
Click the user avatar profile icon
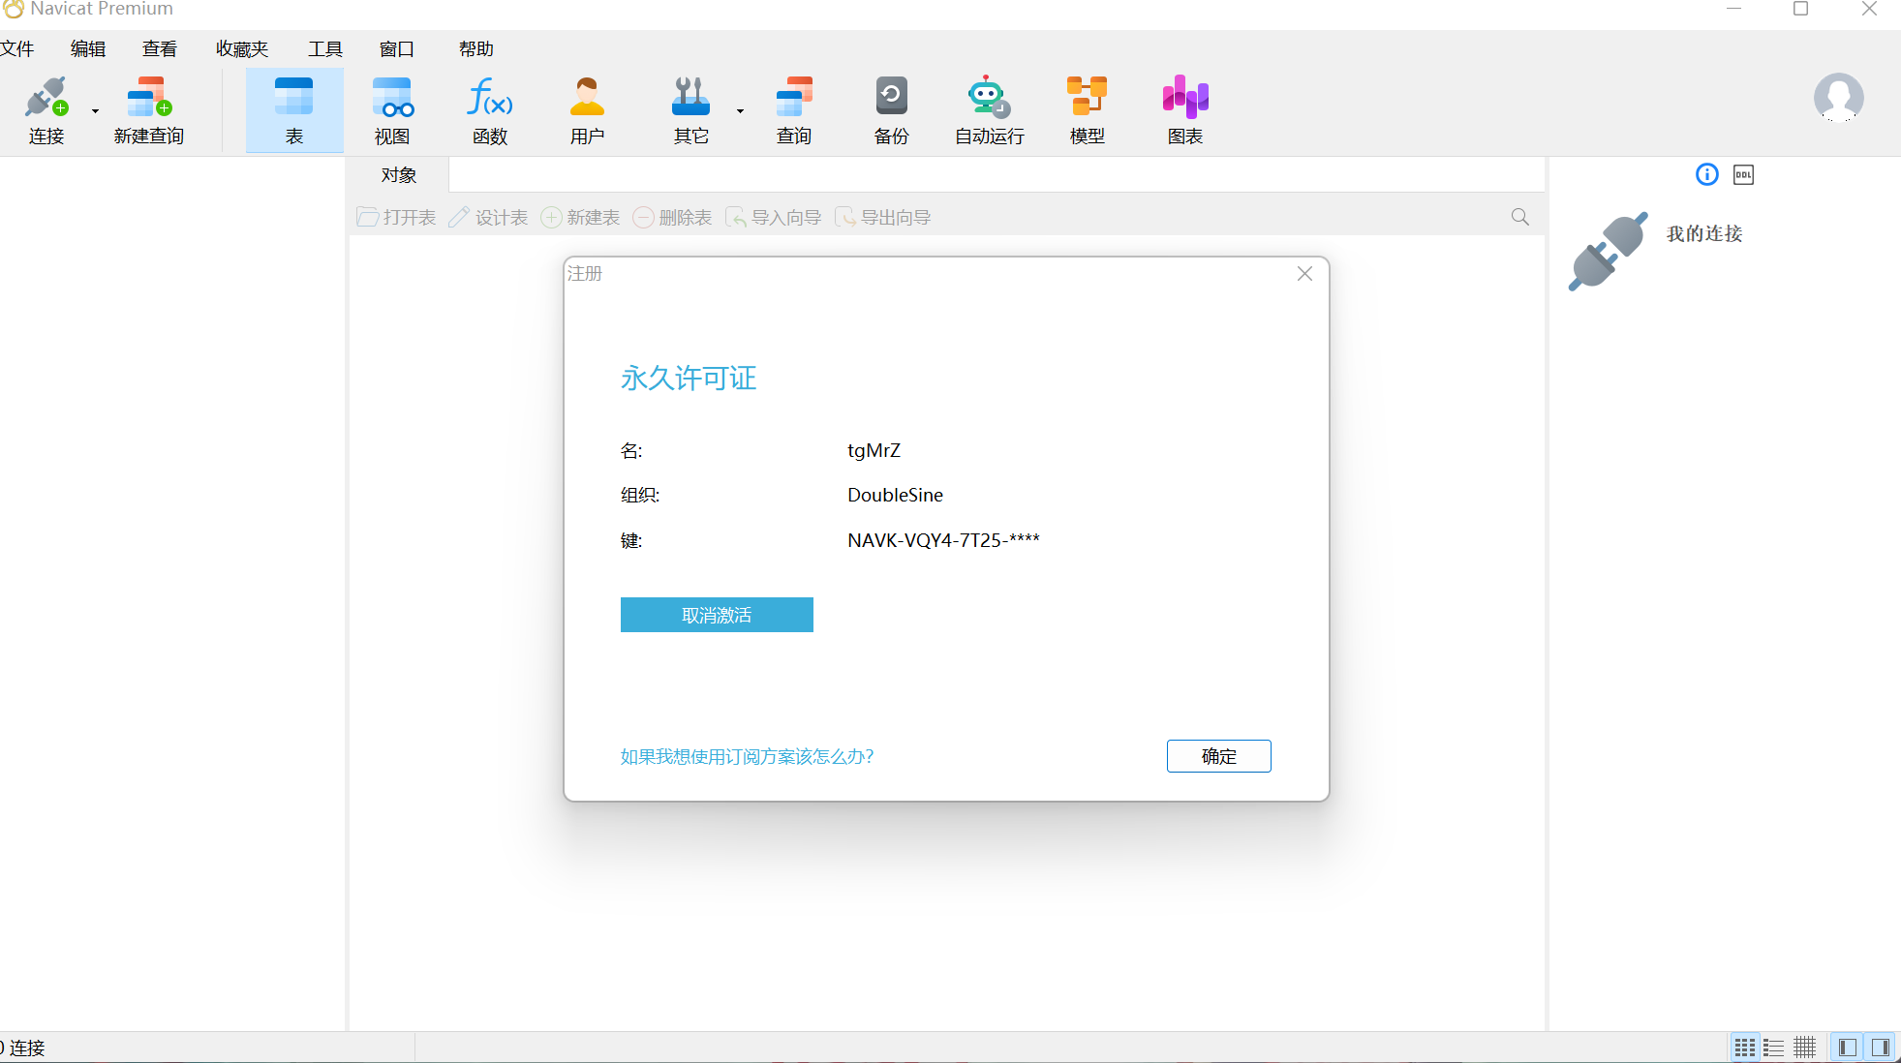(x=1838, y=97)
